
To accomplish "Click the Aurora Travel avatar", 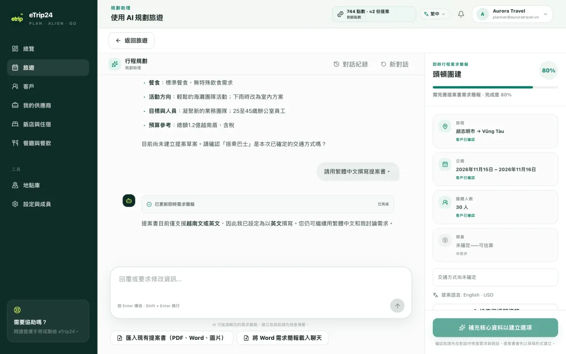I will (x=482, y=14).
